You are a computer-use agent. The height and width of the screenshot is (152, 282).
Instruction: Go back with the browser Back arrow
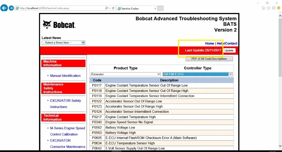4,8
